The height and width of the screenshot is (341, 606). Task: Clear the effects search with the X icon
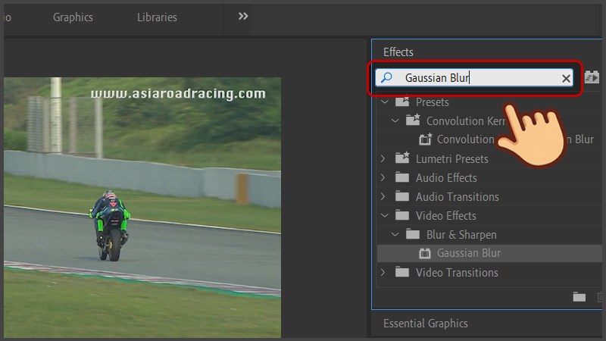pyautogui.click(x=566, y=78)
